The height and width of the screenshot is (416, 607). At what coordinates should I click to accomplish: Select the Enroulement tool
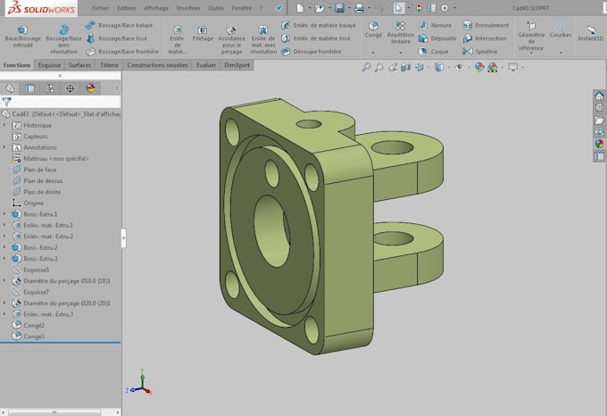click(486, 25)
